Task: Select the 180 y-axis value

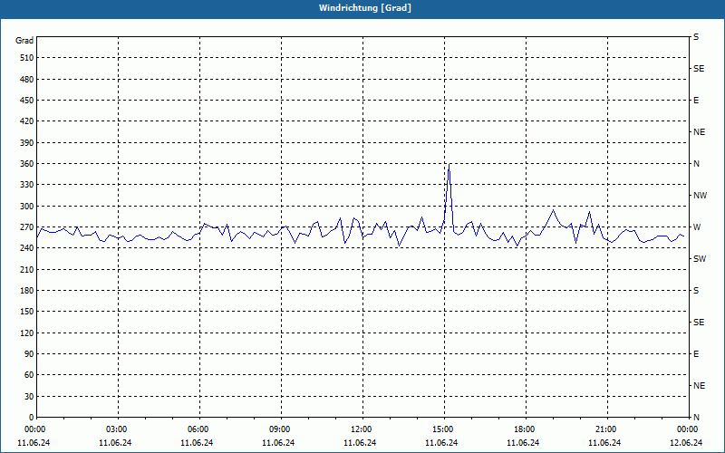Action: [x=27, y=291]
